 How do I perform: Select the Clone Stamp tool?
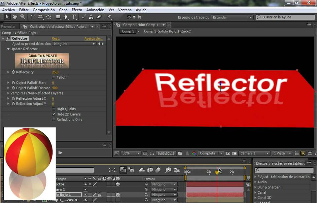coord(91,17)
